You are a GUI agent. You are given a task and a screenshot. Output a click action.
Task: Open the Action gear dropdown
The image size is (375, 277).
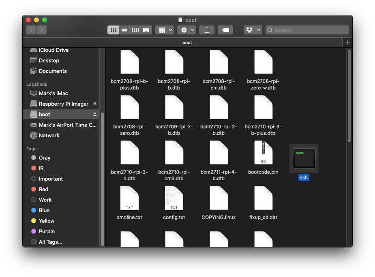[x=186, y=30]
